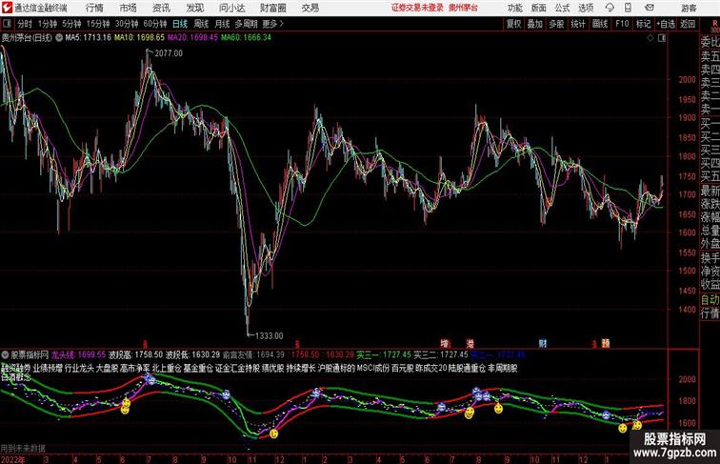The height and width of the screenshot is (464, 720).
Task: Click the 叠加 overlay toolbar button
Action: (535, 24)
